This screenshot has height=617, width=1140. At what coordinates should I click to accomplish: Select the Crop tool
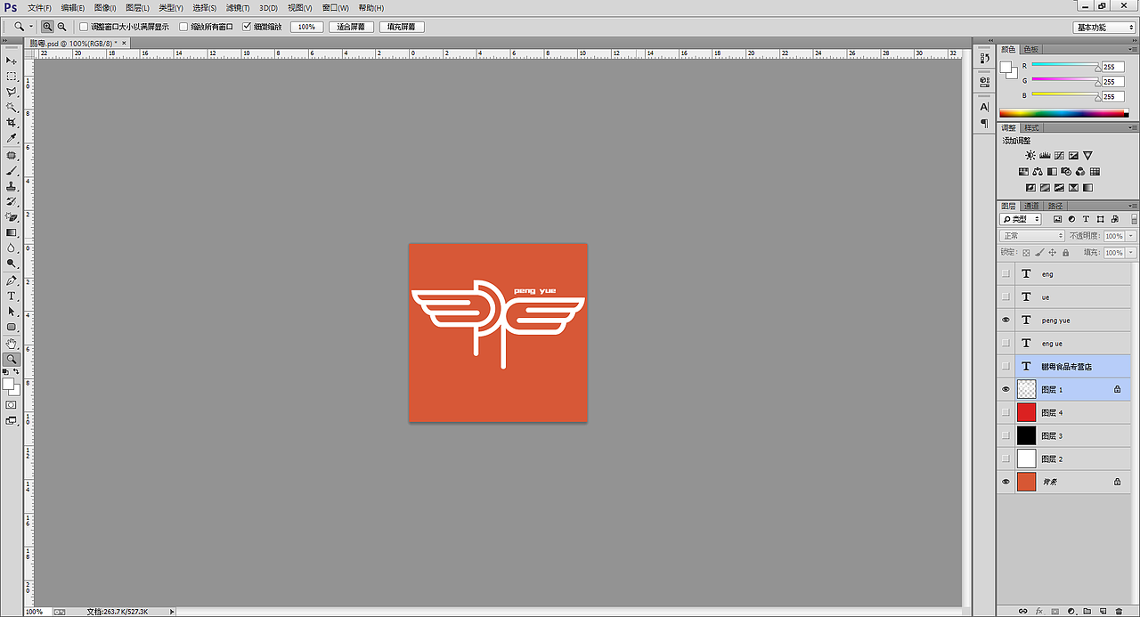tap(12, 123)
